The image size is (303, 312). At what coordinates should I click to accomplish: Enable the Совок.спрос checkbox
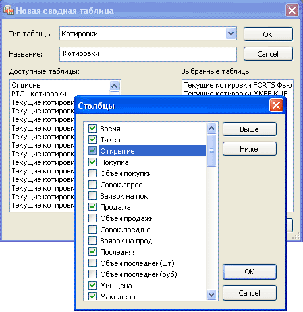(92, 185)
